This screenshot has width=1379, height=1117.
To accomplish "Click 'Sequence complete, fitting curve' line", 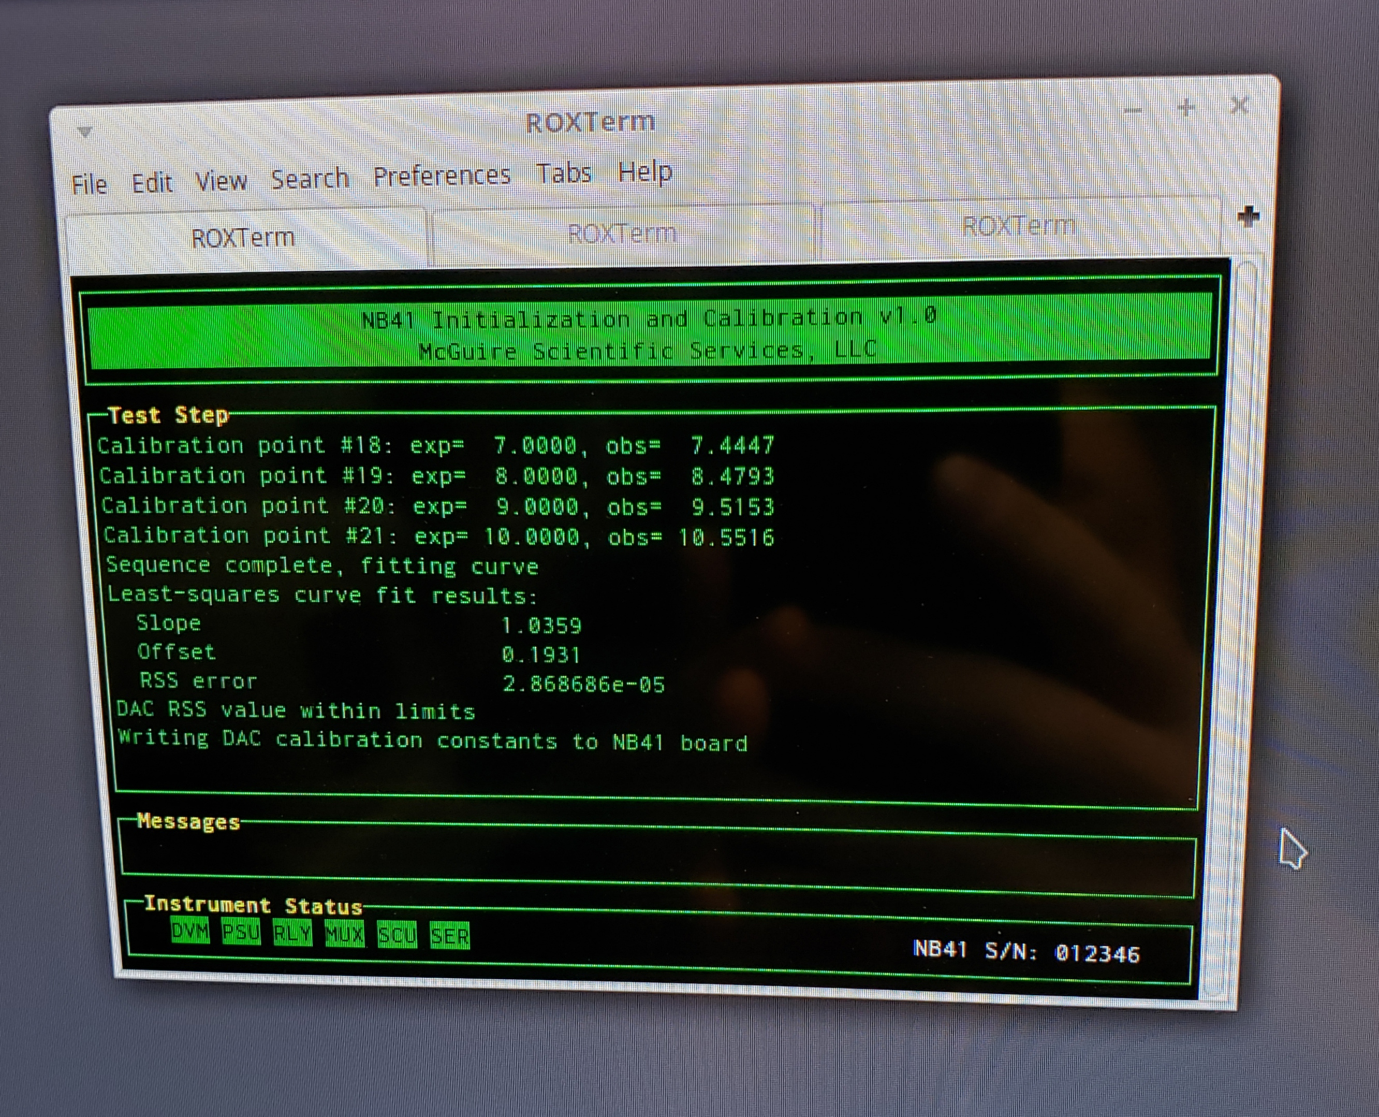I will (322, 566).
